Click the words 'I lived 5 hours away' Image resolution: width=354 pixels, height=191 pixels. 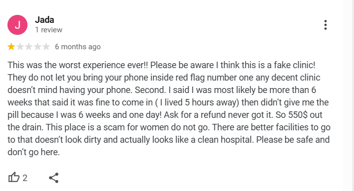click(x=198, y=102)
